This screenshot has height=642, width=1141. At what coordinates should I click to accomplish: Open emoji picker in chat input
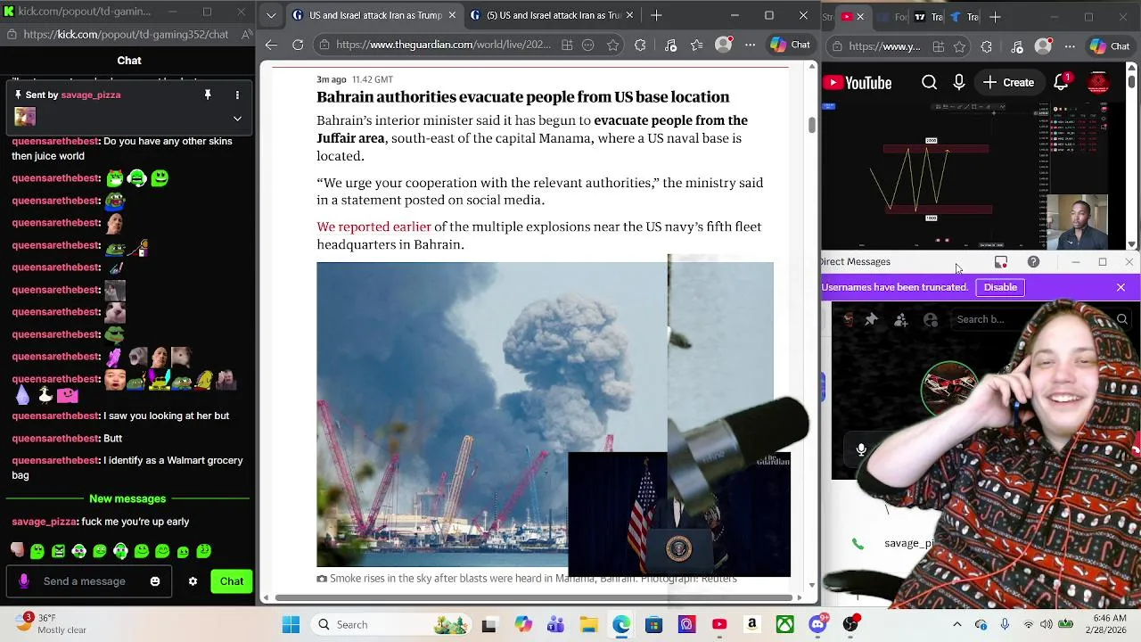click(155, 581)
